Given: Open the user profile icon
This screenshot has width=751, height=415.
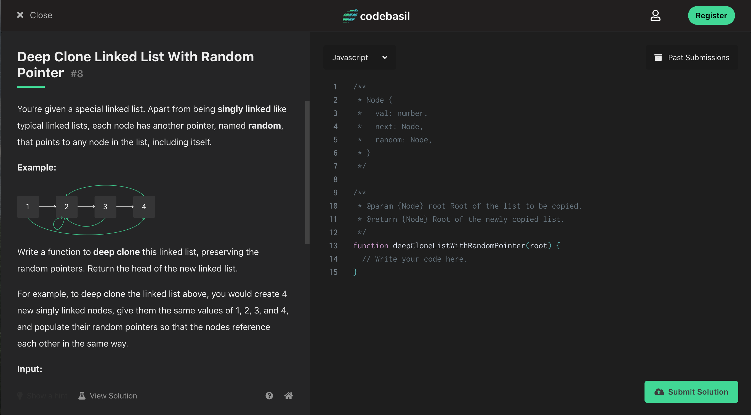Looking at the screenshot, I should click(655, 15).
